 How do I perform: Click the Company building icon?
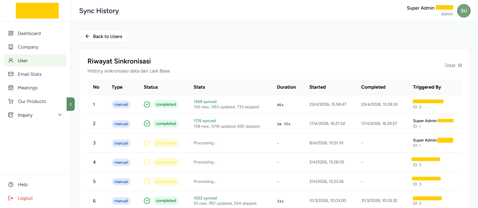11,47
